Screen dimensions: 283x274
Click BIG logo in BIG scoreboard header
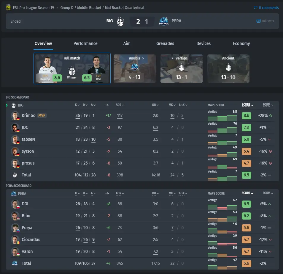point(14,105)
